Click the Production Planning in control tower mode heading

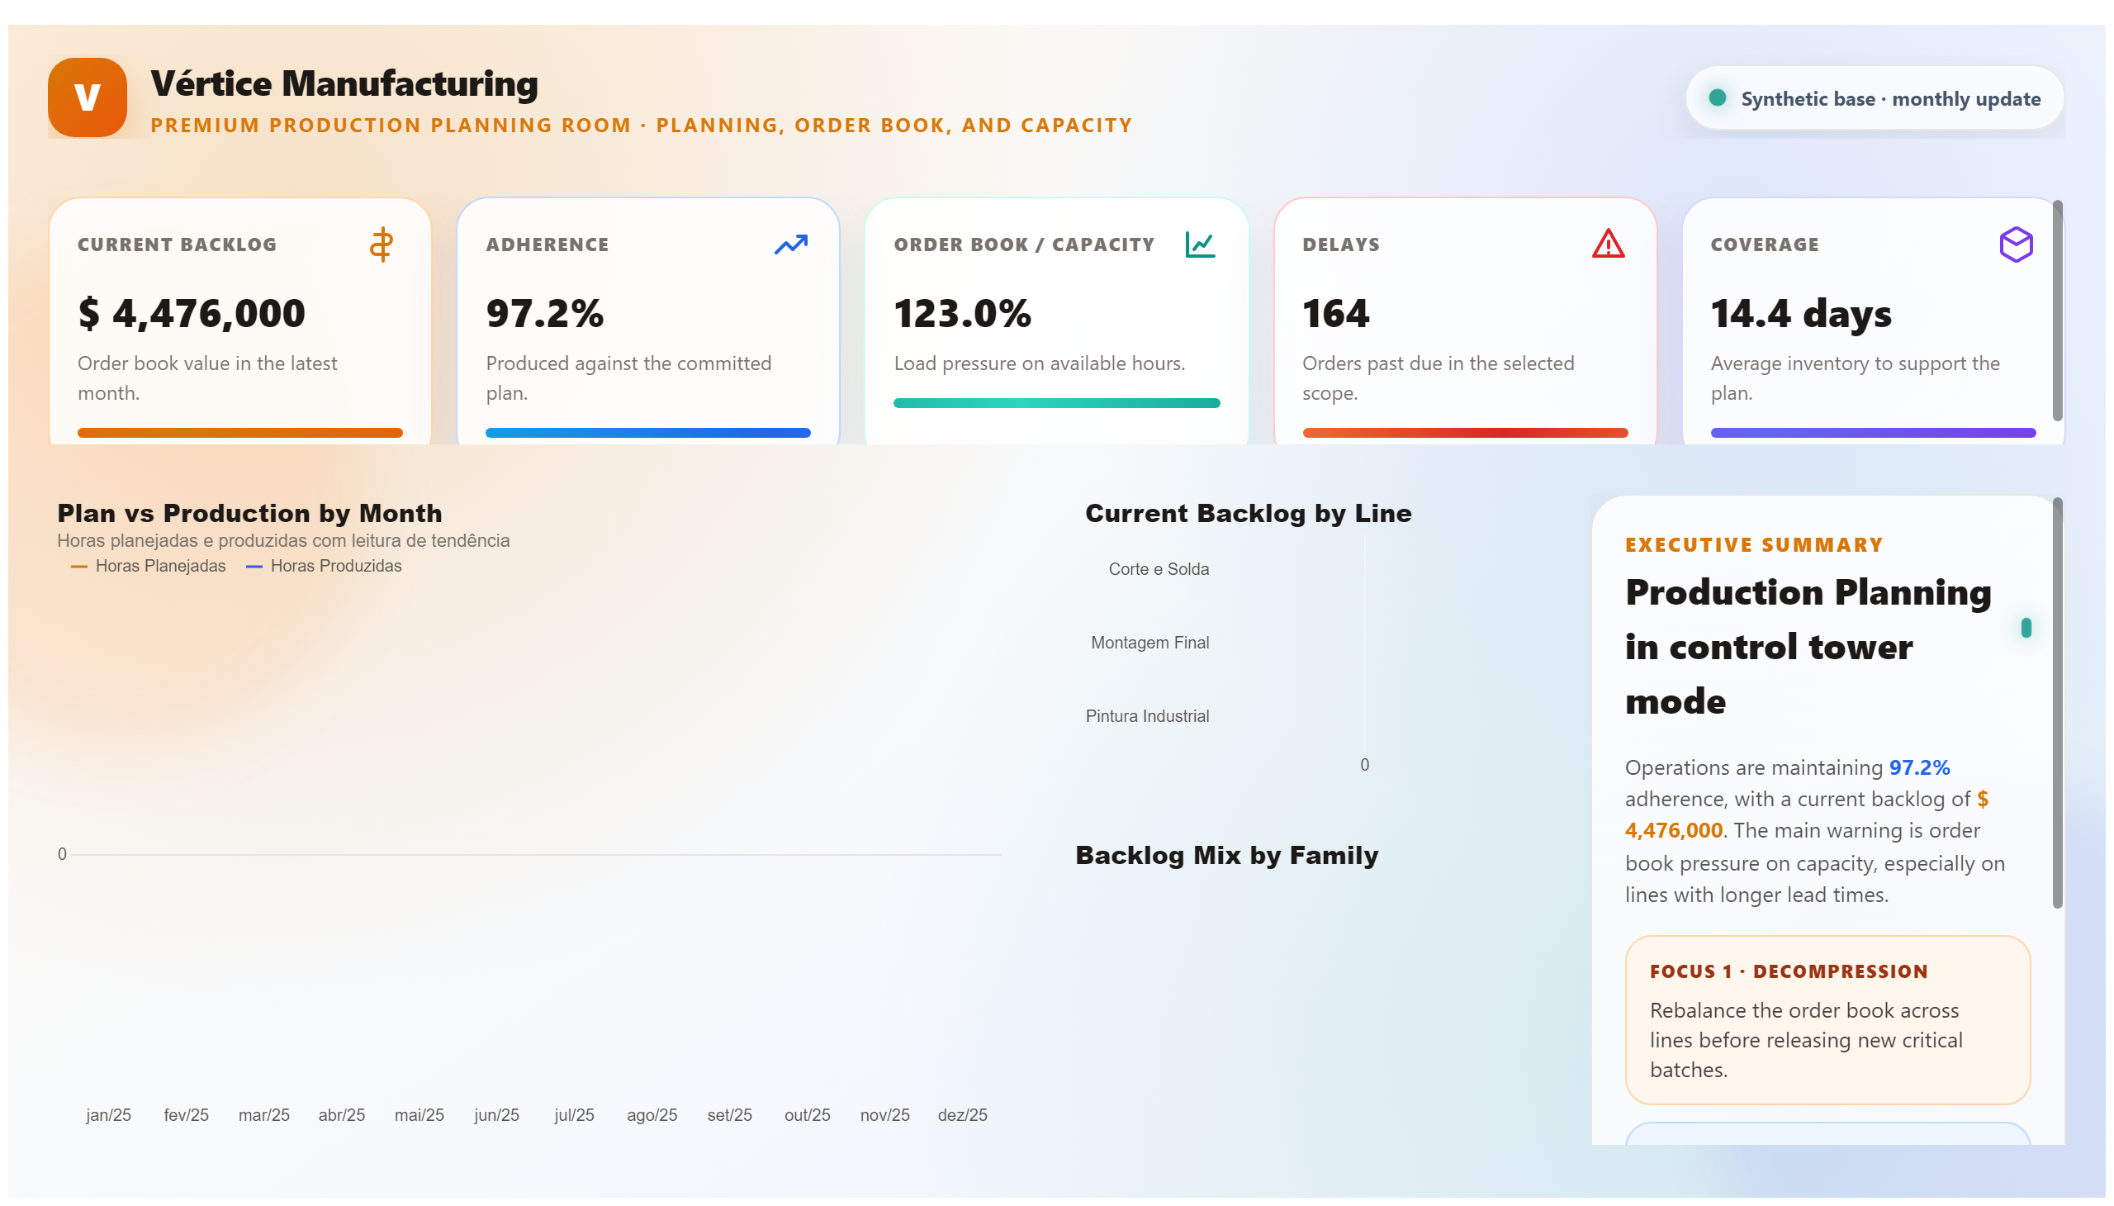[1808, 647]
